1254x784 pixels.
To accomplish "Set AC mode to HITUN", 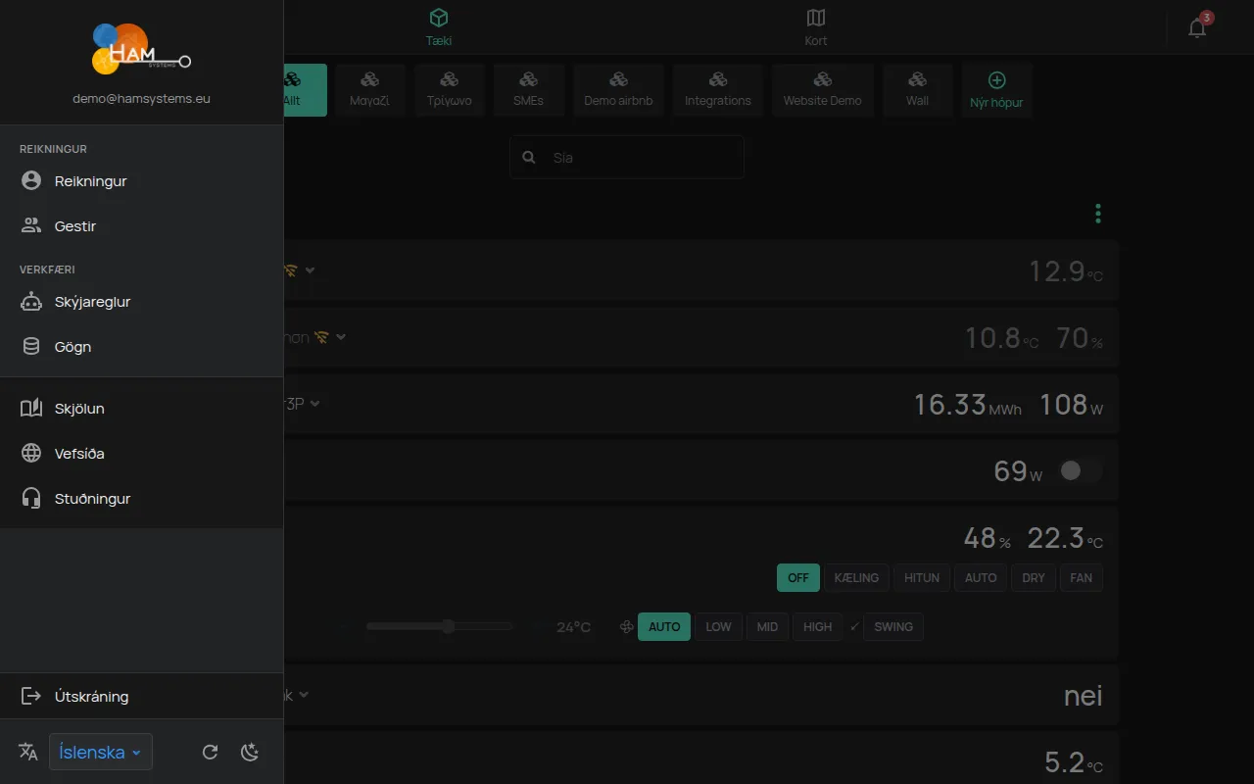I will [x=922, y=577].
